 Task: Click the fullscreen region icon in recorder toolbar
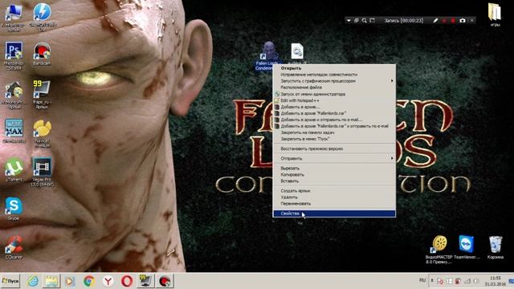pos(372,20)
